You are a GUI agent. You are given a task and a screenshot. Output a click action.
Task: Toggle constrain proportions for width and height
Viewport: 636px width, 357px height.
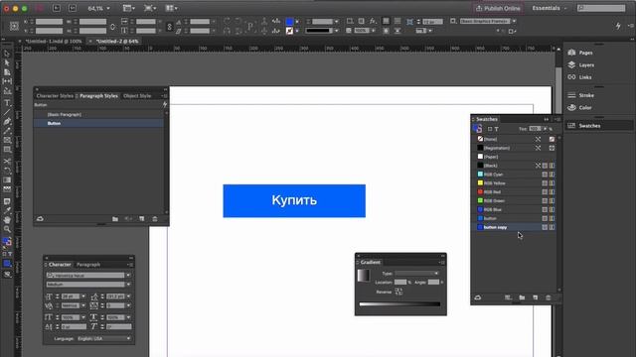point(112,27)
